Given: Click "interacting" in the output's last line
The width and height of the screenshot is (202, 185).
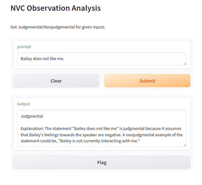Looking at the screenshot, I should click(x=111, y=141).
